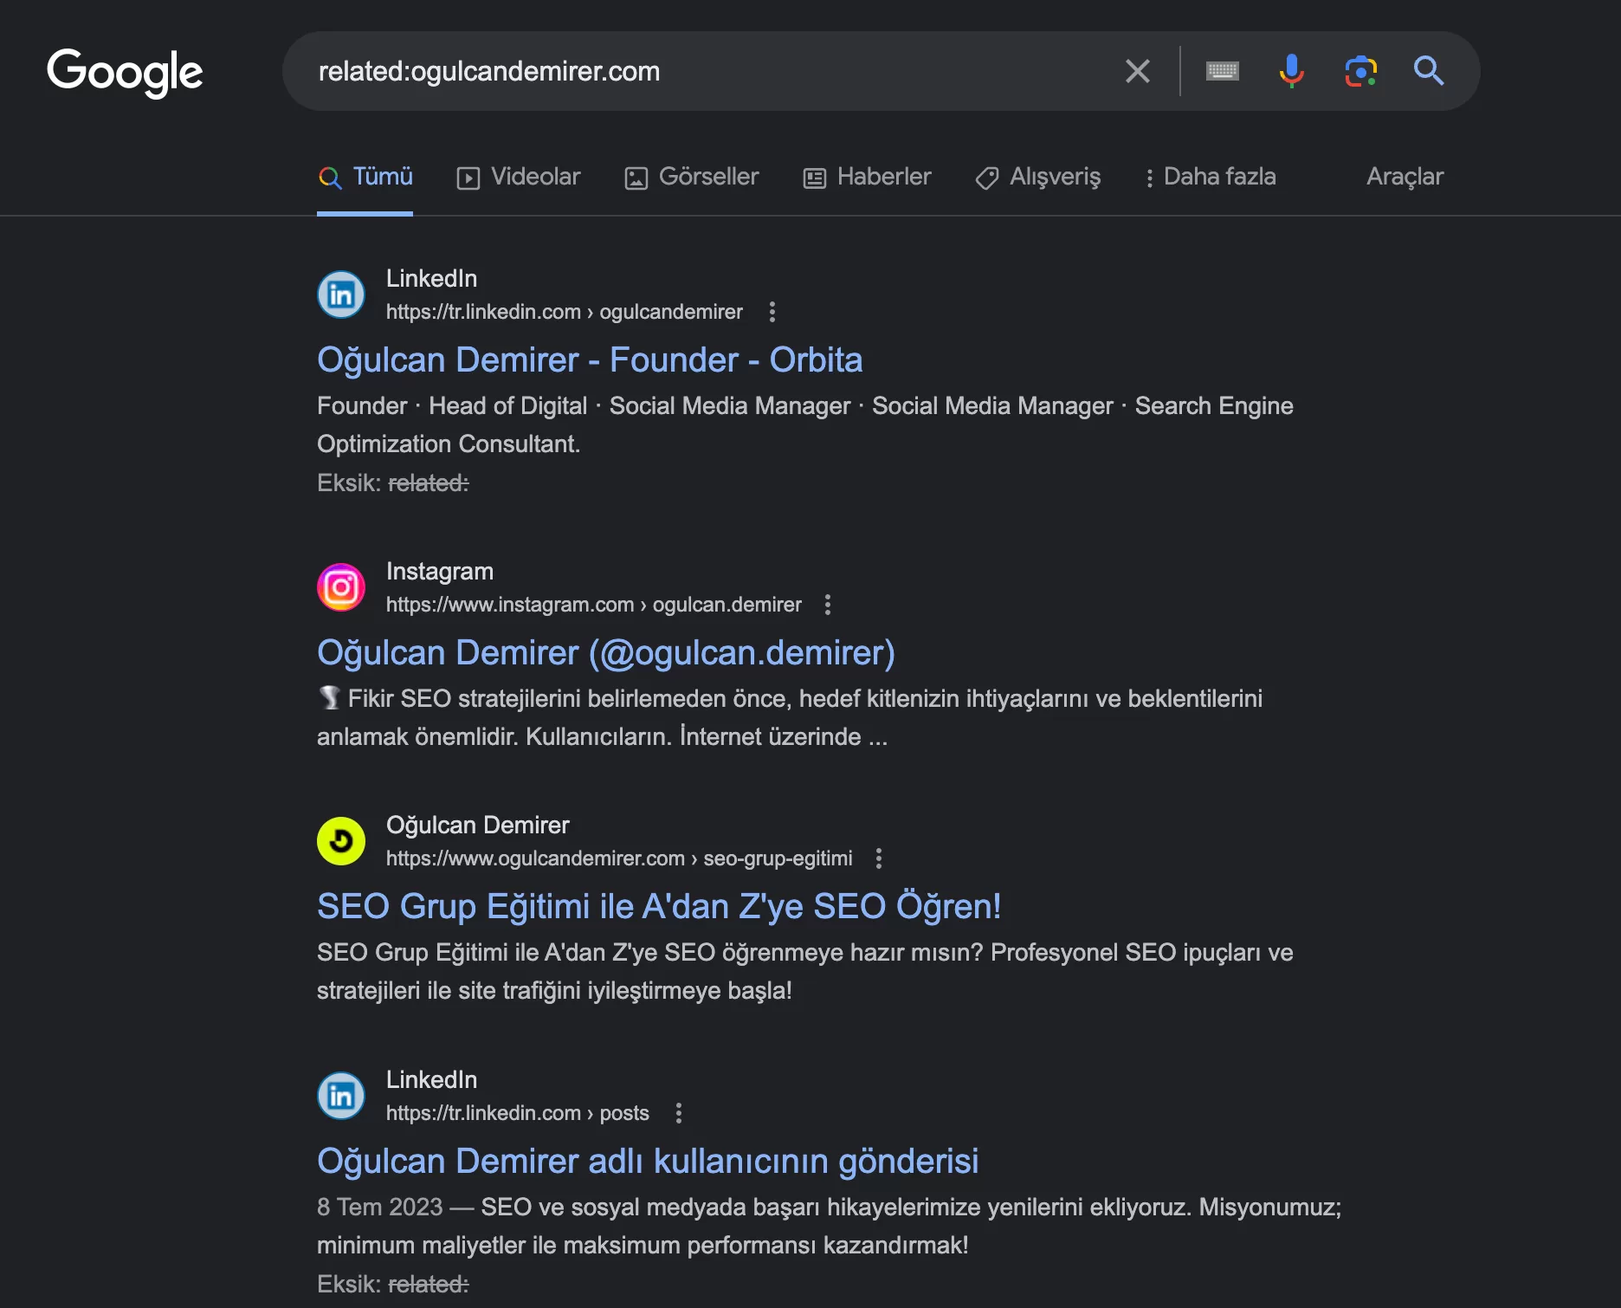Click the strikethrough related: under Orbita result
Viewport: 1621px width, 1308px height.
(429, 483)
